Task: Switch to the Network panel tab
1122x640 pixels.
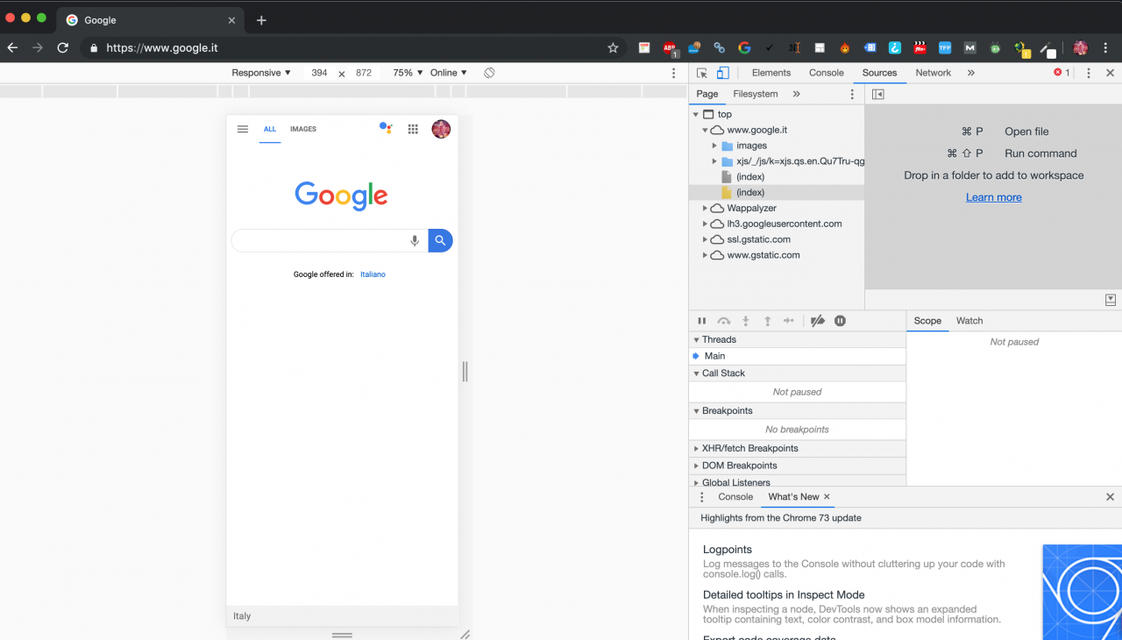Action: click(x=933, y=73)
